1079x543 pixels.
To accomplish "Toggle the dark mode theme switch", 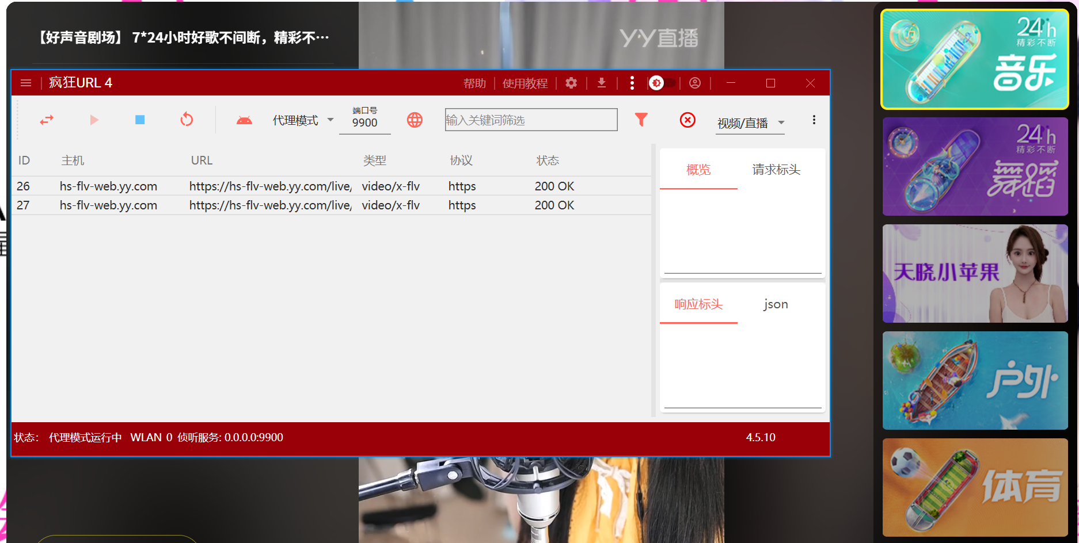I will coord(662,83).
